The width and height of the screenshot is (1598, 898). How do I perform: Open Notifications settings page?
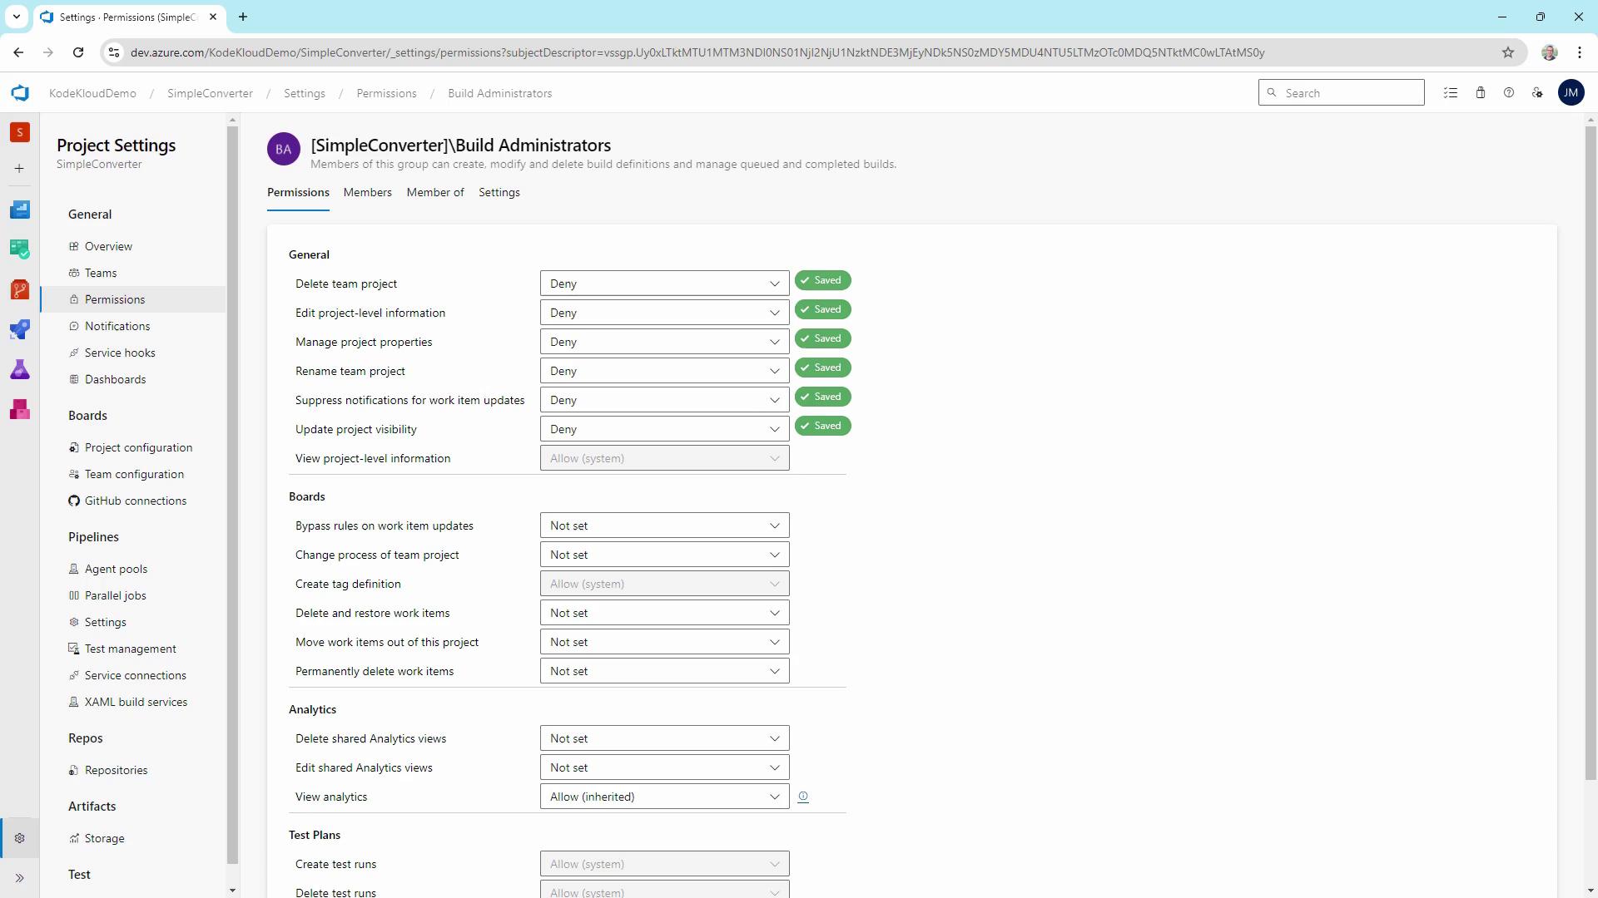[117, 326]
